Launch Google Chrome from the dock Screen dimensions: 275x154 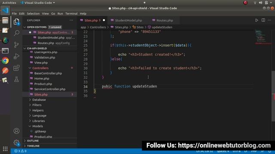[5, 61]
